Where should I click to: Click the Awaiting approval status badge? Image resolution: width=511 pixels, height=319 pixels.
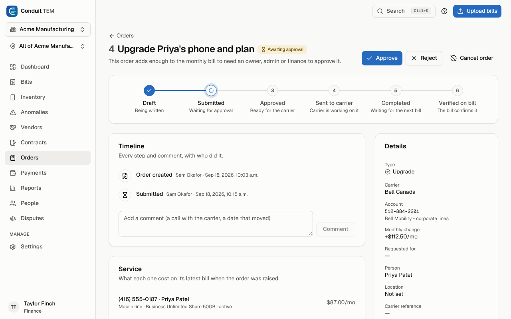pos(282,50)
